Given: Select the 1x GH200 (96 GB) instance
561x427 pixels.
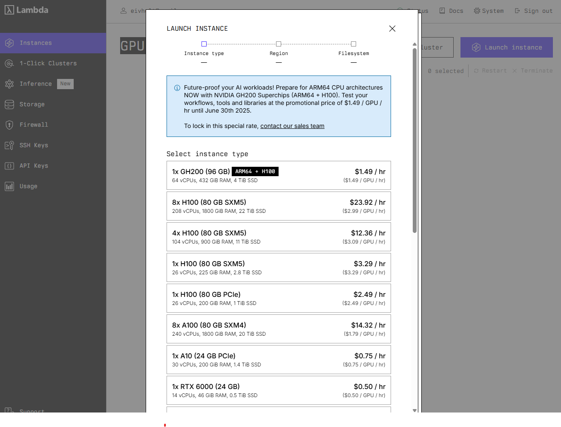Looking at the screenshot, I should 279,175.
